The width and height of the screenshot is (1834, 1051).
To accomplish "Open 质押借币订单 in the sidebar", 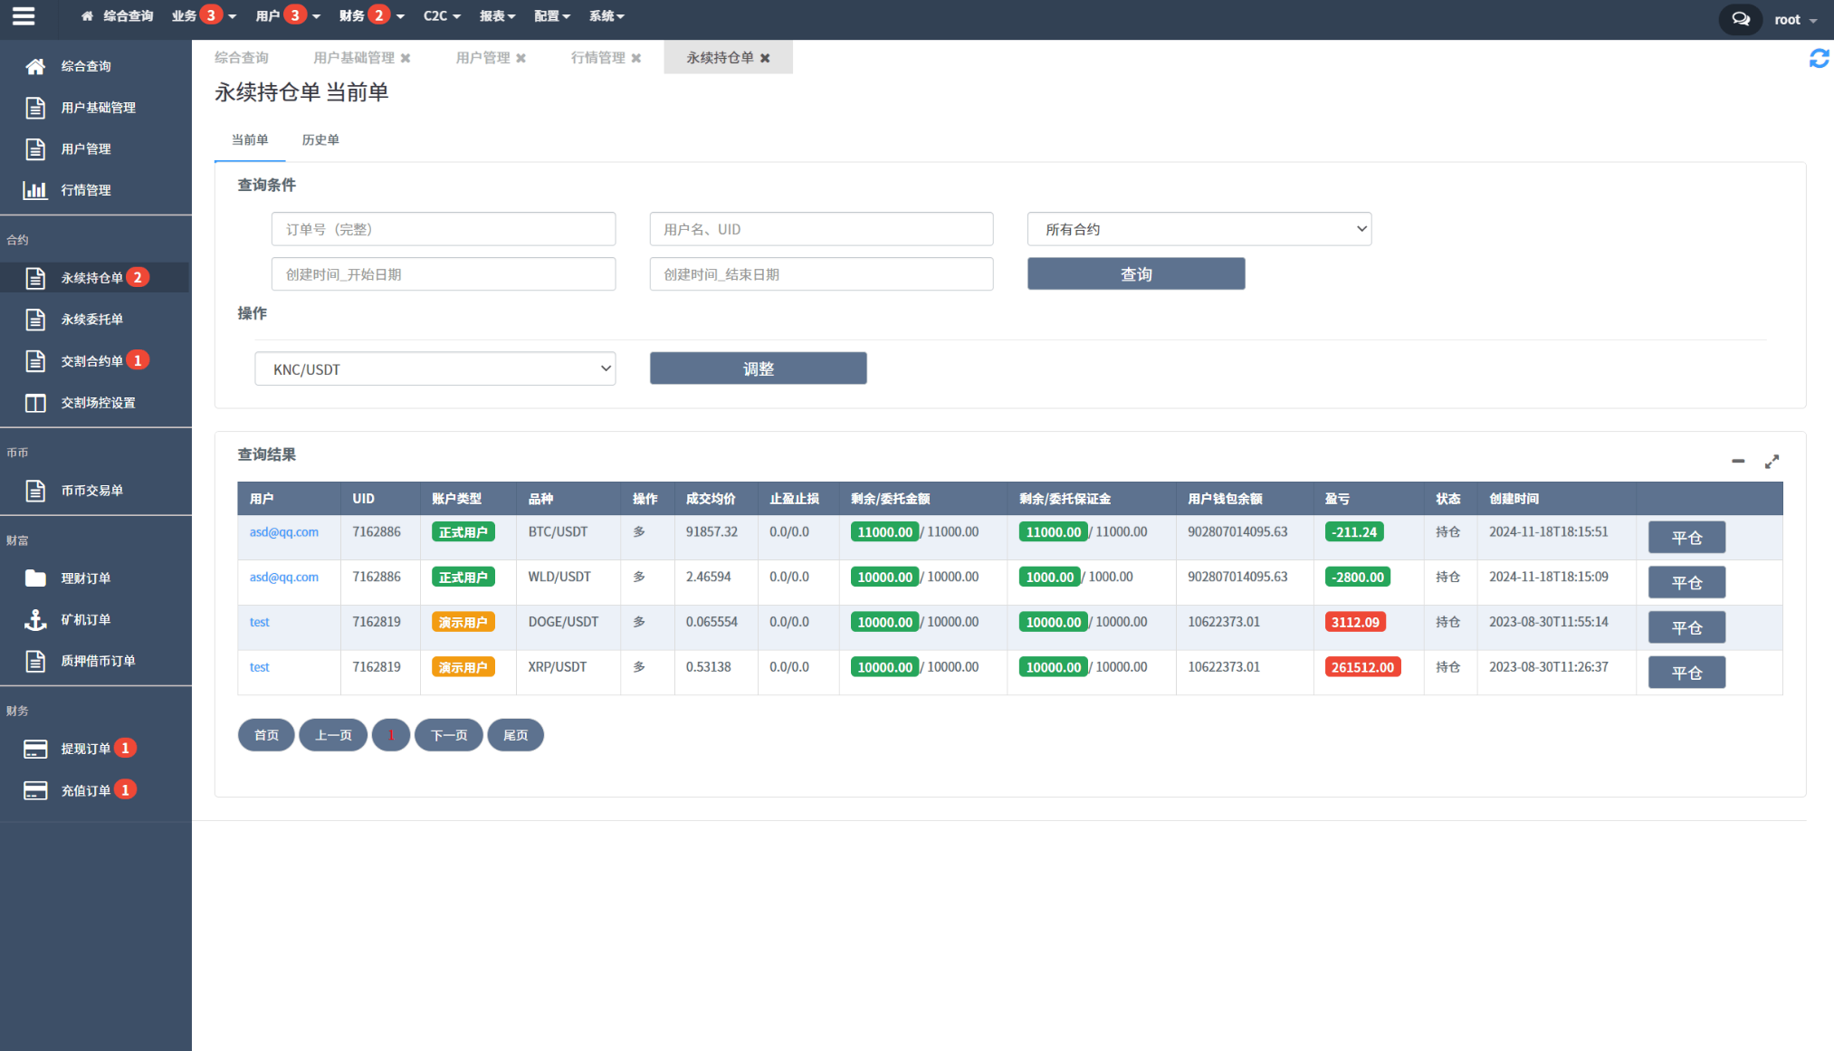I will point(99,661).
